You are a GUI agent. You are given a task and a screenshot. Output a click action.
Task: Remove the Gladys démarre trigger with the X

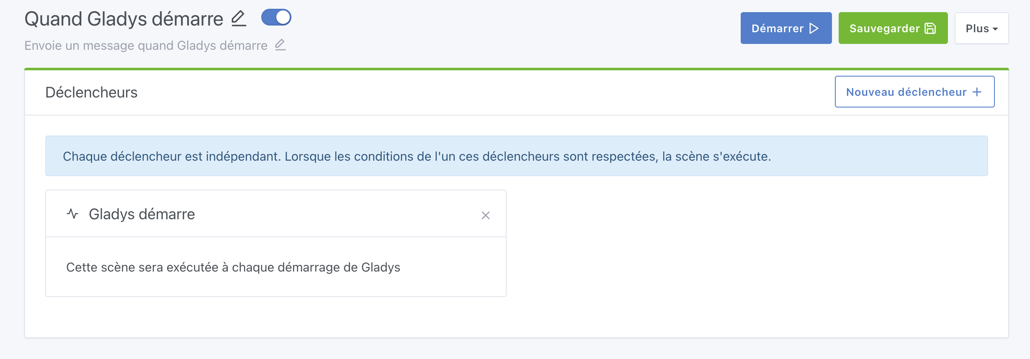click(x=486, y=215)
